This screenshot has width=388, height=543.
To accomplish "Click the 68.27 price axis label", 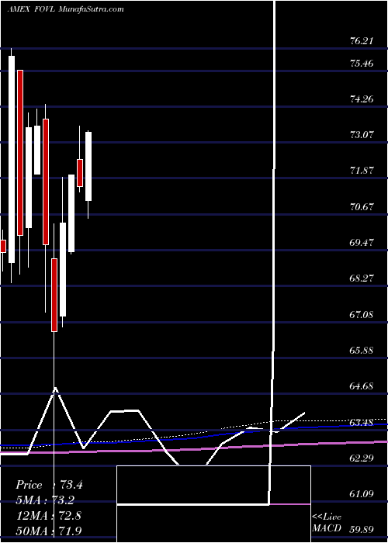I will coord(362,278).
